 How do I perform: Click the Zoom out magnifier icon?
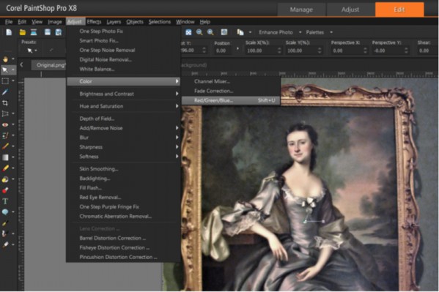coord(199,32)
